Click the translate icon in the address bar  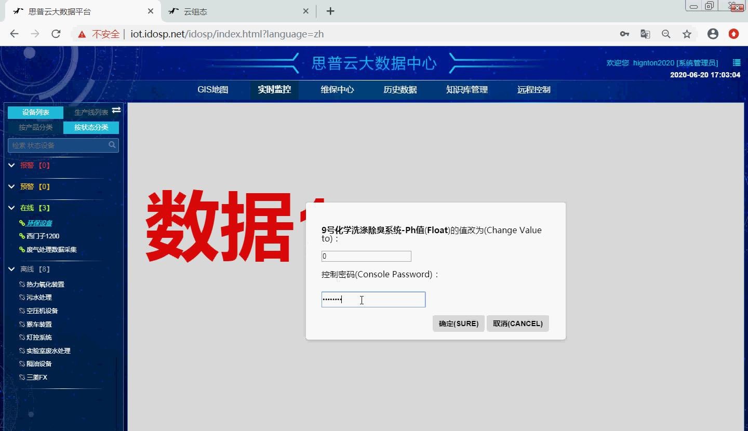point(645,33)
